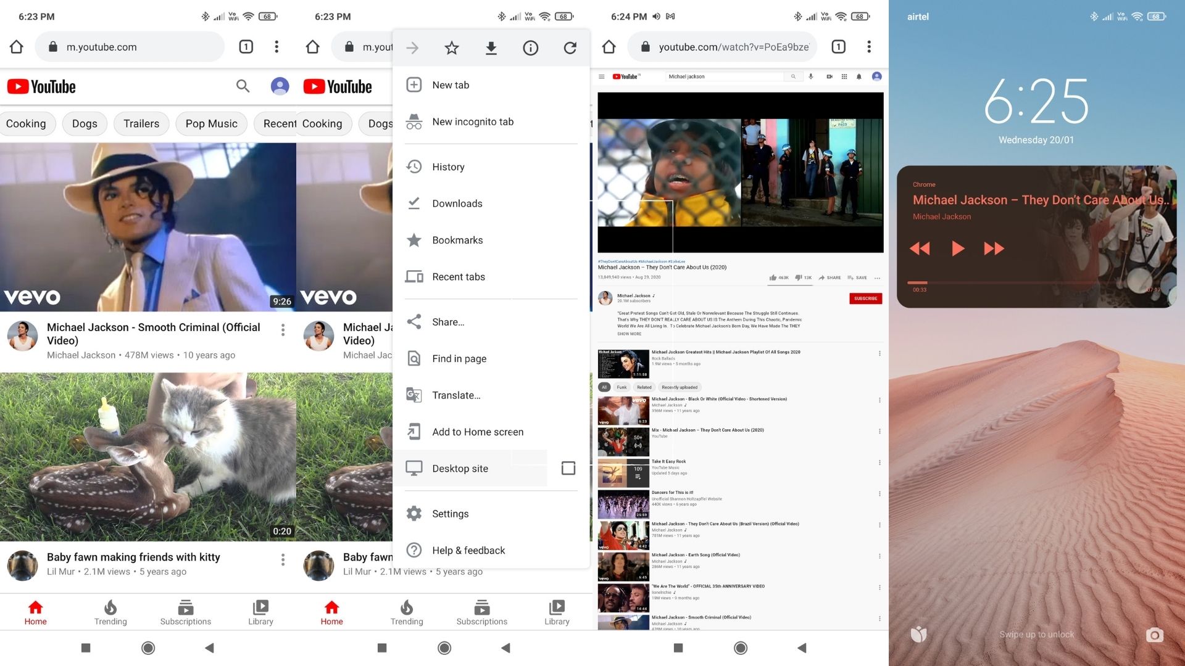The image size is (1185, 666).
Task: Open Chrome's three-dot menu on the youtube.com/watch screen
Action: pos(869,47)
